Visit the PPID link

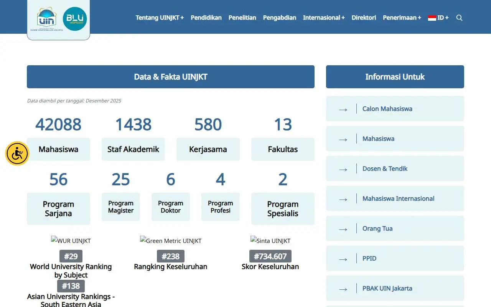click(395, 258)
